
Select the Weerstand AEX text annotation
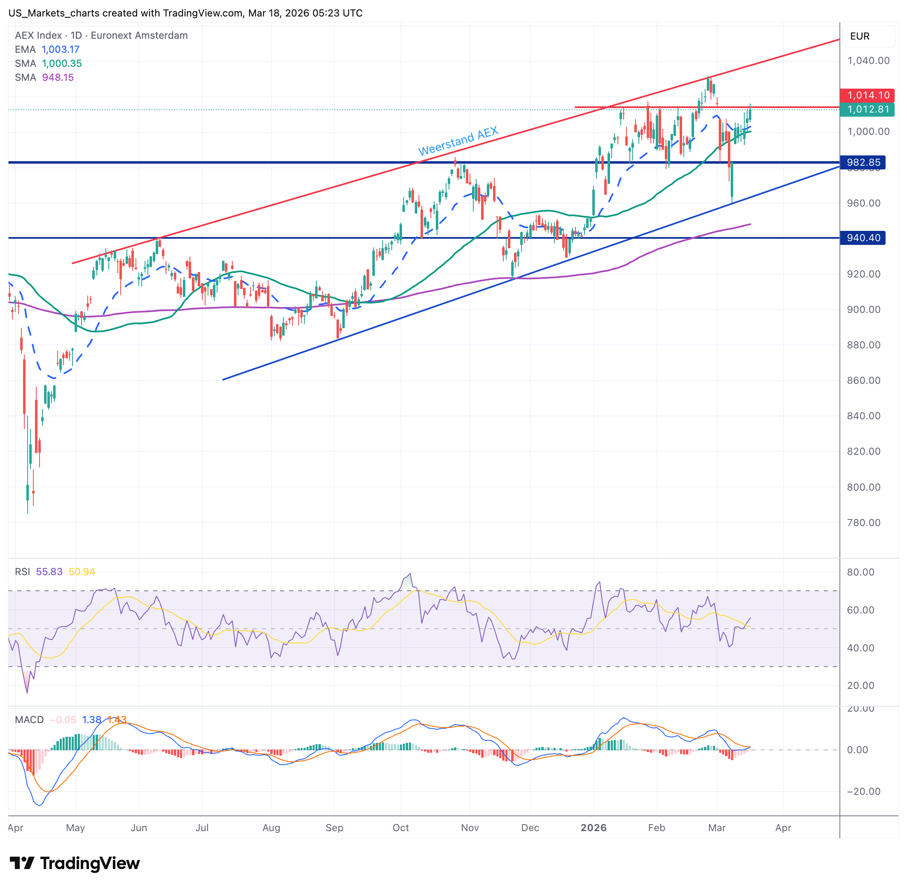[x=458, y=141]
